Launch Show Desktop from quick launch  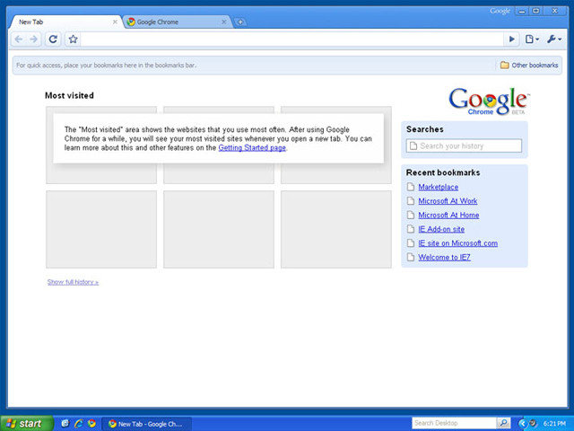[65, 424]
